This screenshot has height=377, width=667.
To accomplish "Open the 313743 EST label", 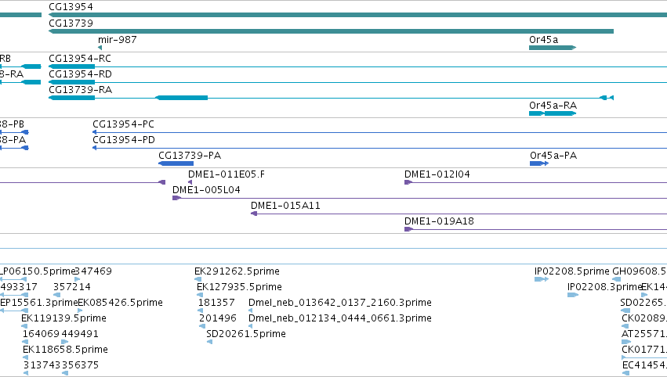I will tap(42, 365).
